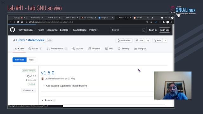This screenshot has width=203, height=114.
Task: Open the GitHub logo home link
Action: pyautogui.click(x=12, y=30)
